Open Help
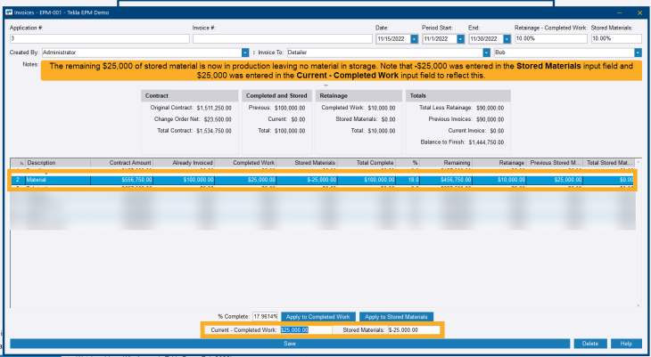The image size is (651, 357). point(626,344)
